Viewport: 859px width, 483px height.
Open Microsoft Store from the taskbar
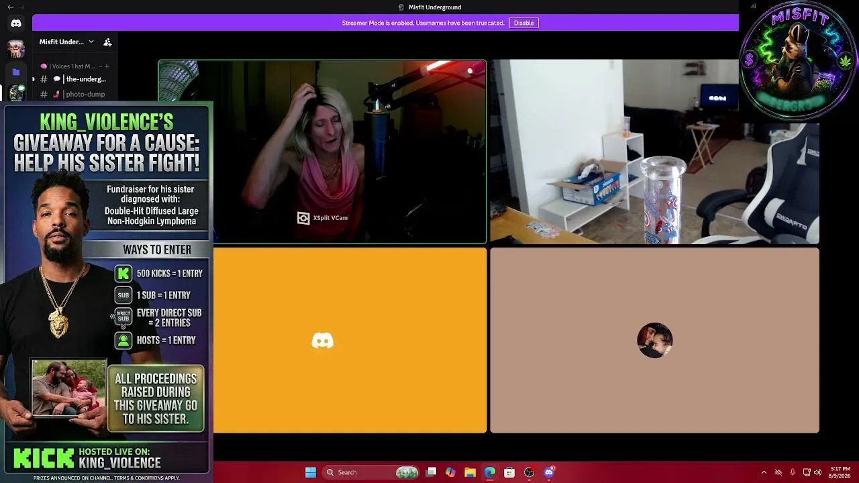(x=509, y=472)
